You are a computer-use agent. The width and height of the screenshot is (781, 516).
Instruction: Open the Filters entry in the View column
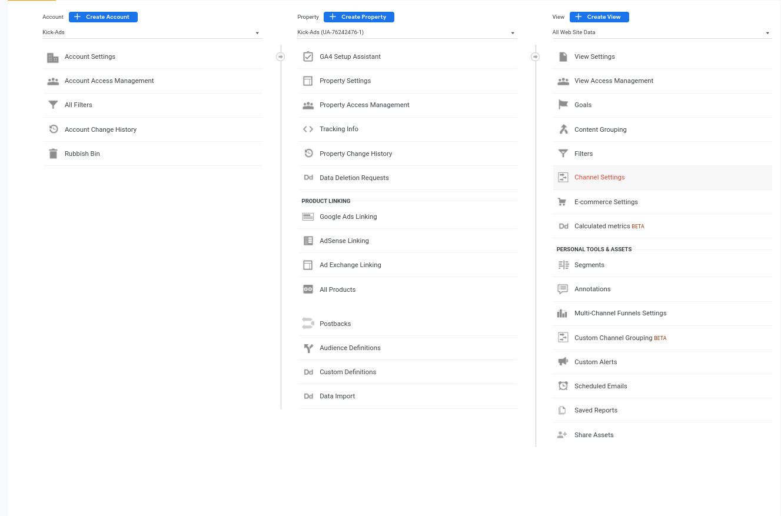(662, 154)
